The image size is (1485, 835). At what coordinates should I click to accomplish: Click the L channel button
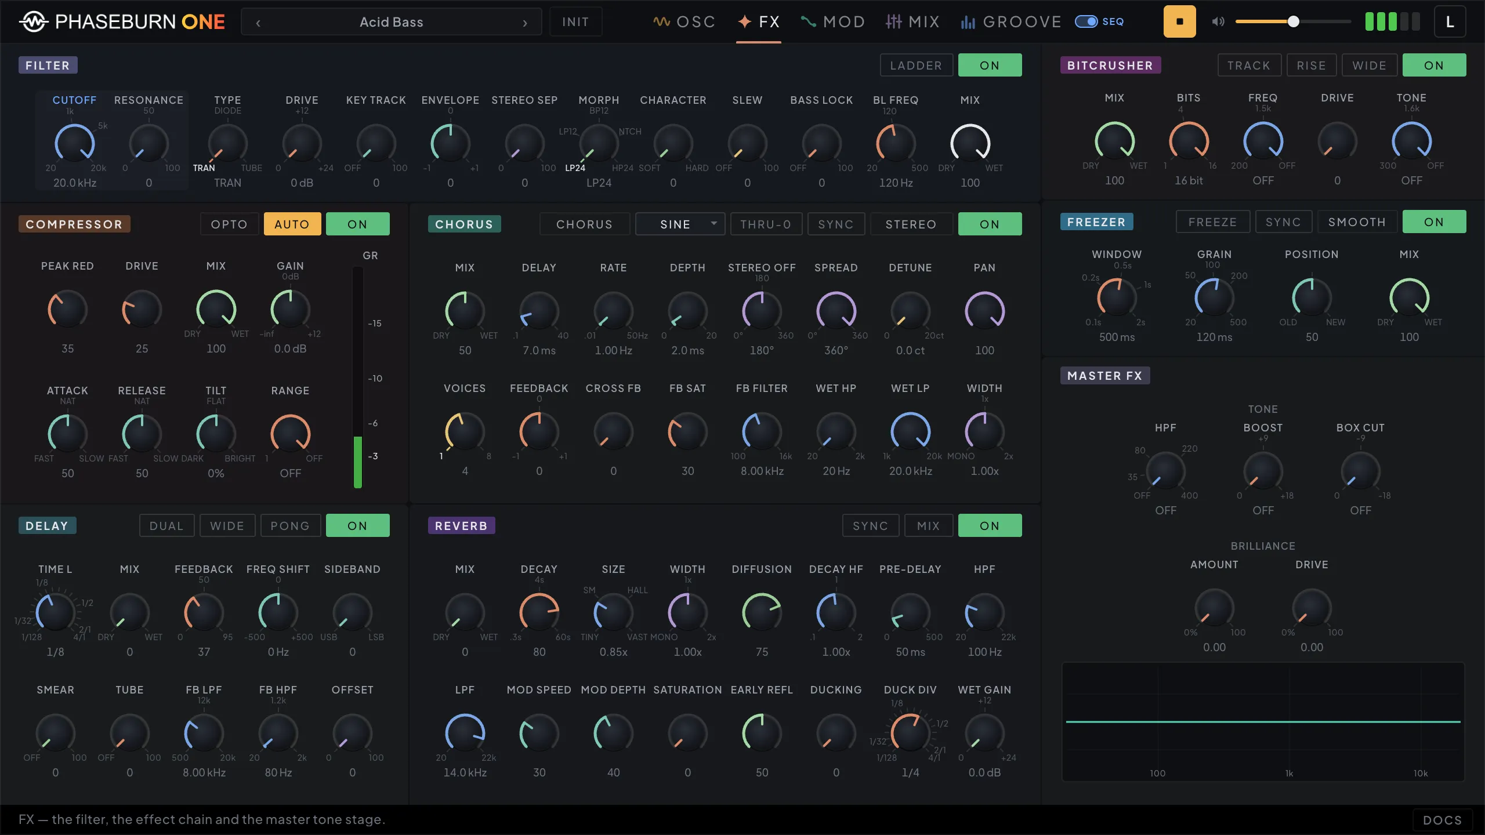[x=1450, y=22]
